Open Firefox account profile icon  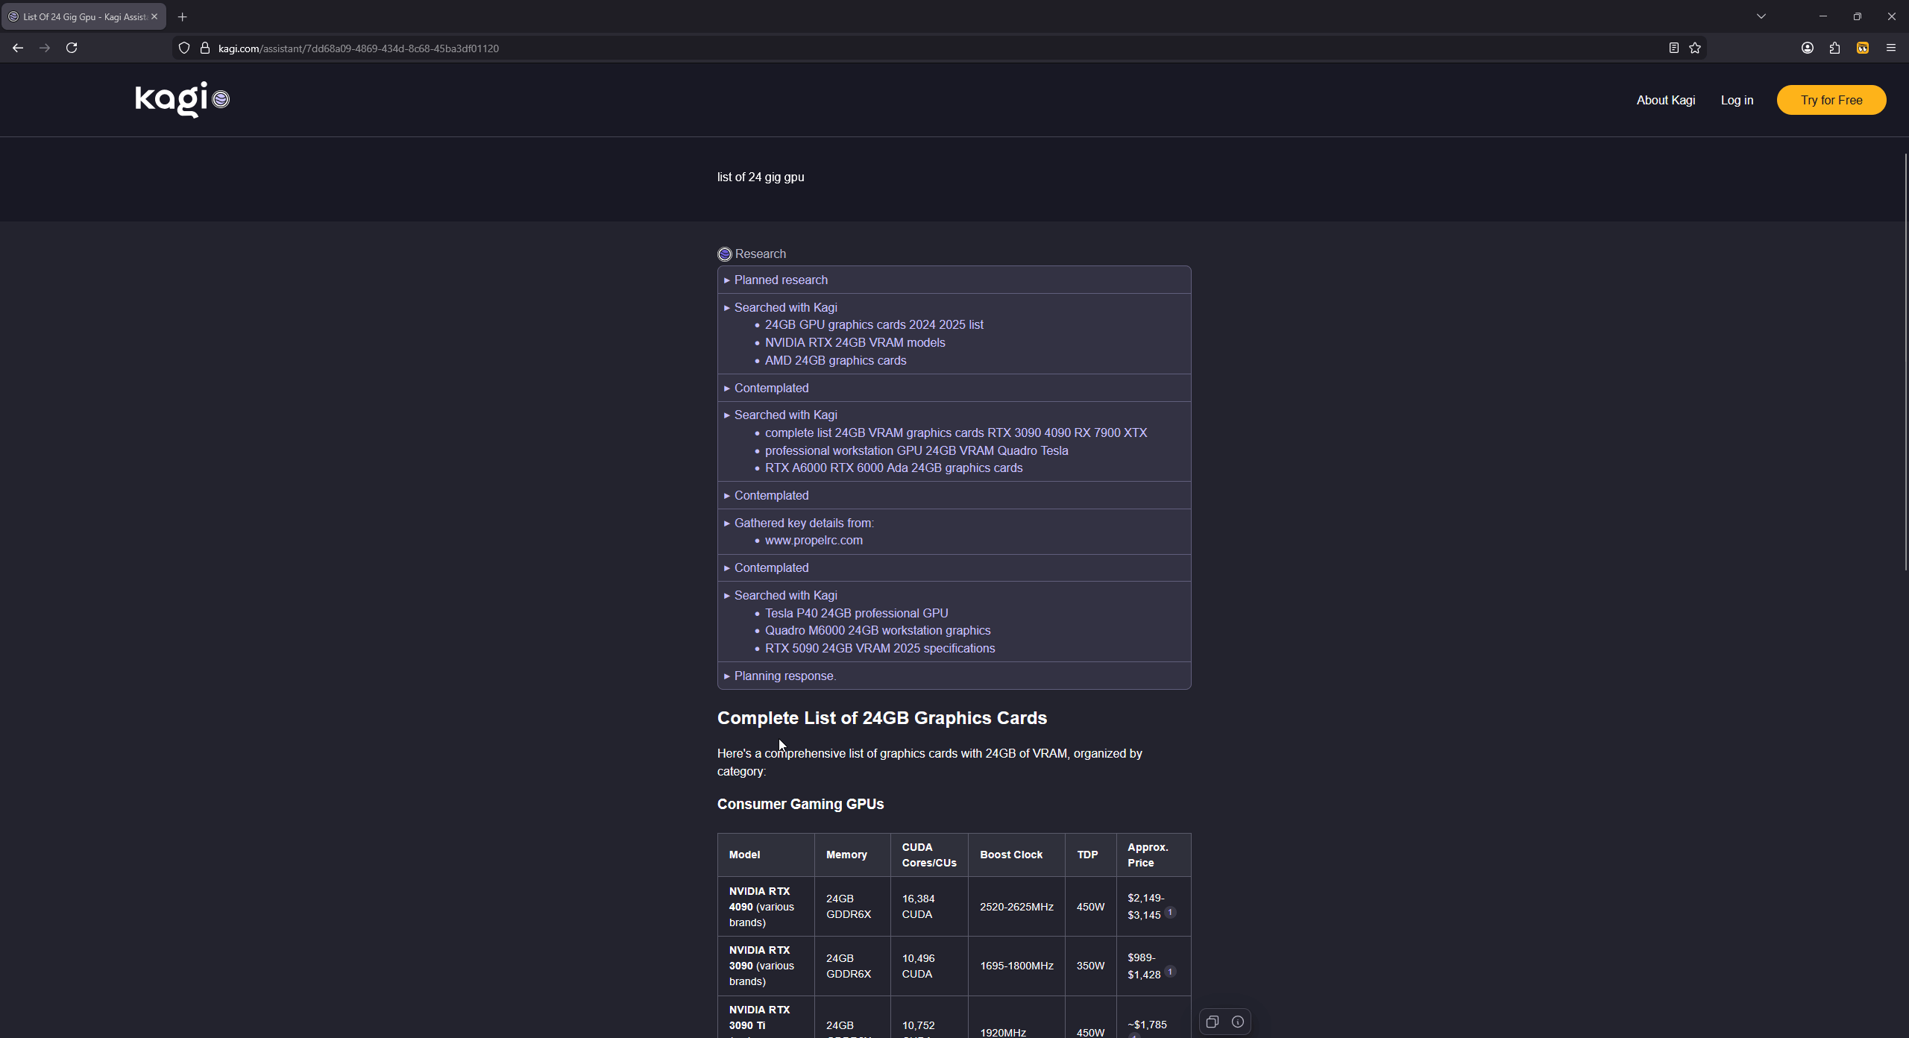pyautogui.click(x=1807, y=48)
